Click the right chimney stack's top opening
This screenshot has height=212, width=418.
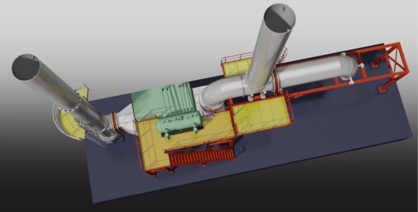tap(279, 18)
